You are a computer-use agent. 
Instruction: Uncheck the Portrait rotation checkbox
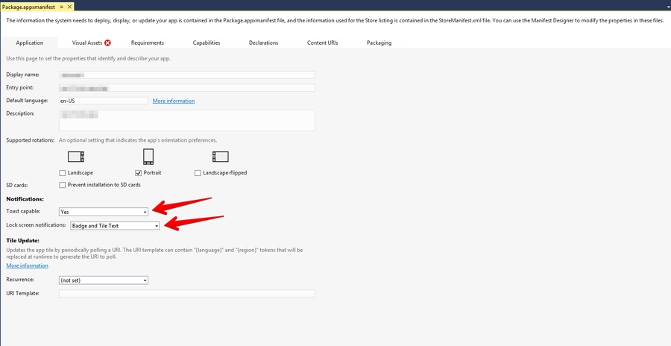(138, 173)
